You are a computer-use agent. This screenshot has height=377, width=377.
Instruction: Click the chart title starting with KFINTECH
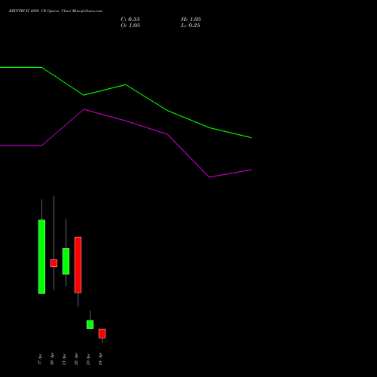pyautogui.click(x=56, y=11)
